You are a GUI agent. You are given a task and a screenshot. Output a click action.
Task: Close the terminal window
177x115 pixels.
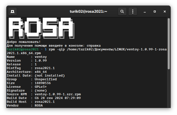coord(164,11)
